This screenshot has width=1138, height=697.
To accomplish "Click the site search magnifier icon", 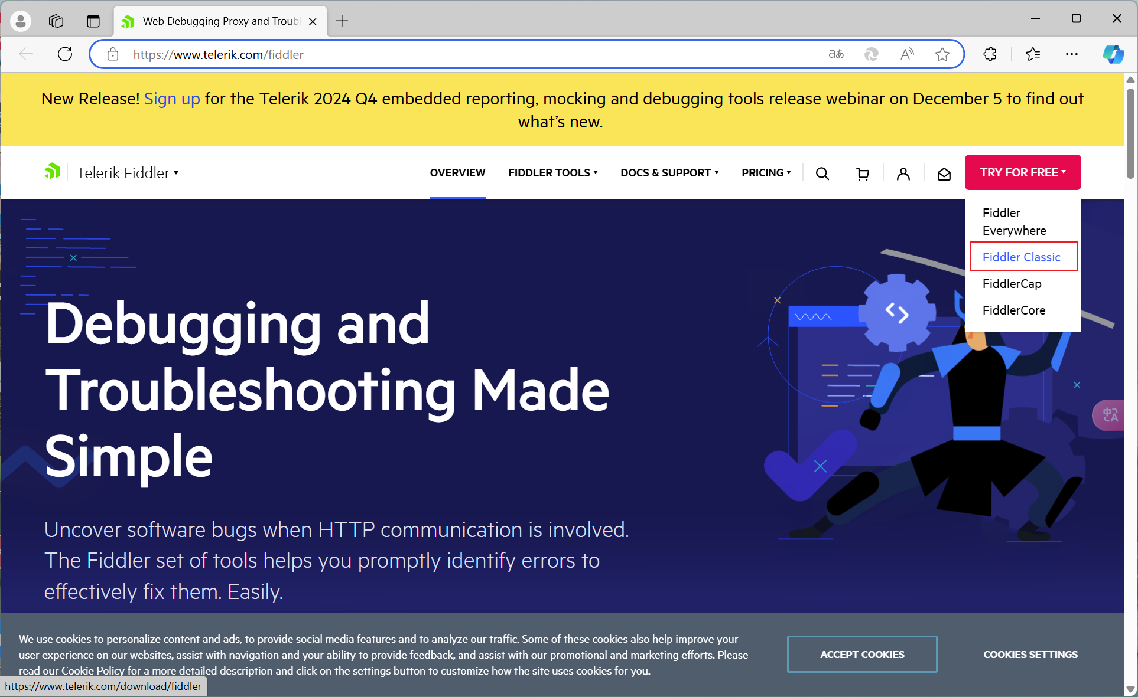I will (x=822, y=174).
